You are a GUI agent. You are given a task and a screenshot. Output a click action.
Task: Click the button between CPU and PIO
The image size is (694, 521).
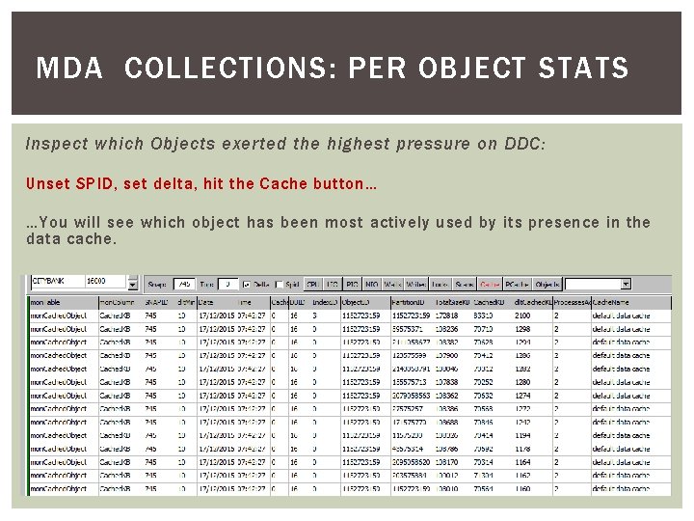pos(333,285)
